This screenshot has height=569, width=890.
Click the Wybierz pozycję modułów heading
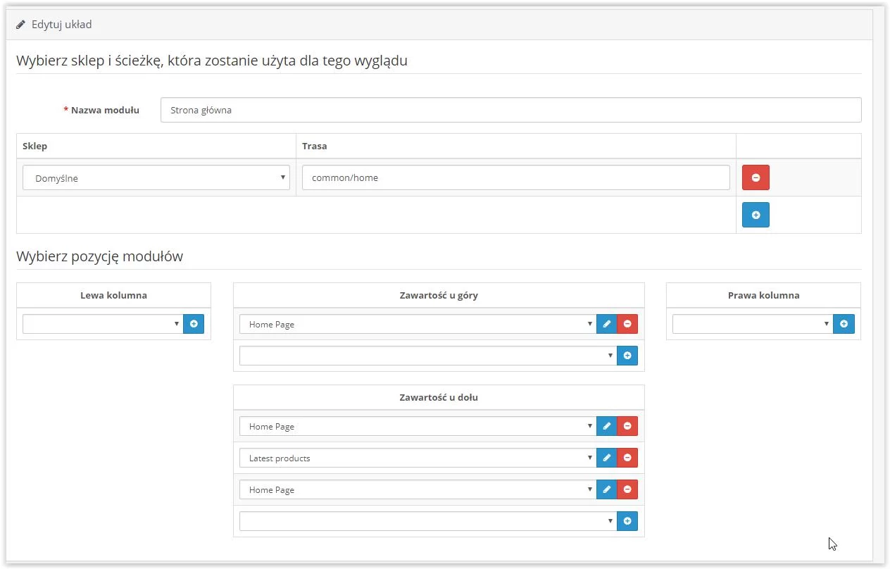coord(99,256)
